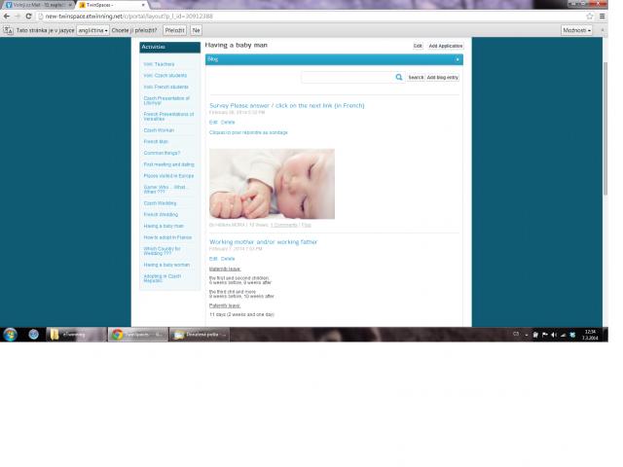Open the Voici: Teachers activity
The width and height of the screenshot is (623, 467).
coord(159,64)
